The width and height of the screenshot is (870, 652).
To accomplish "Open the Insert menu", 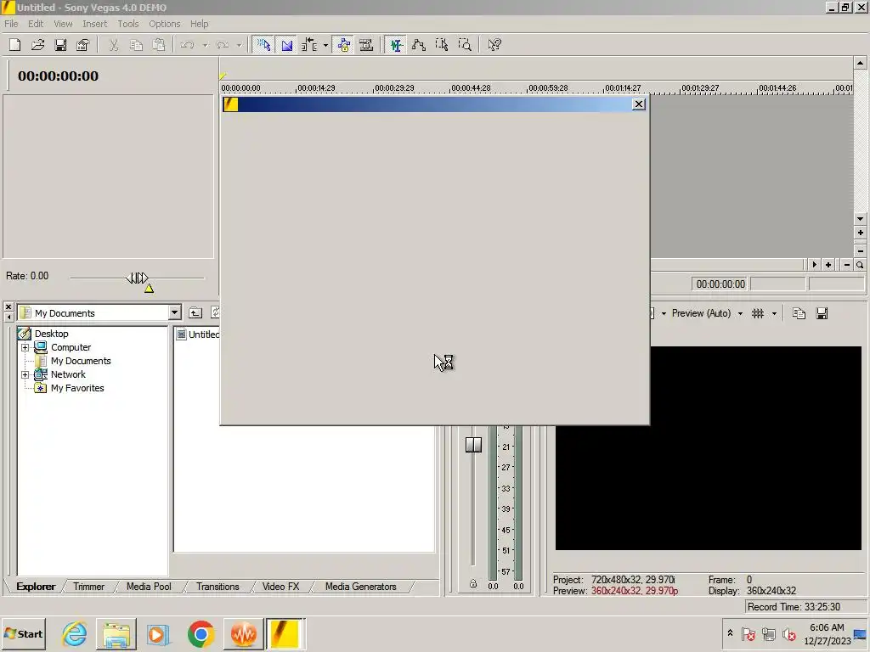I will tap(95, 24).
